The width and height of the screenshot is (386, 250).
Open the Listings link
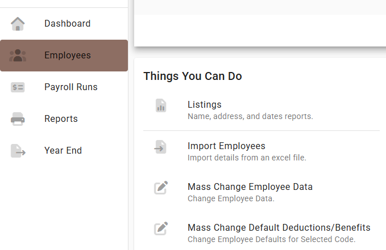(x=205, y=104)
